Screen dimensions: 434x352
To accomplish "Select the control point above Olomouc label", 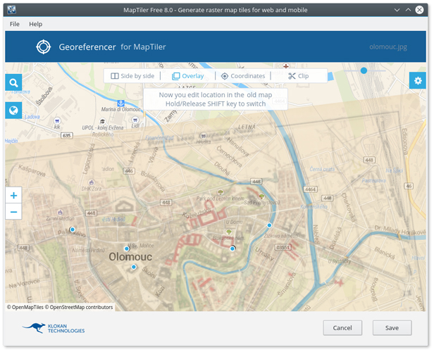I will pos(127,249).
